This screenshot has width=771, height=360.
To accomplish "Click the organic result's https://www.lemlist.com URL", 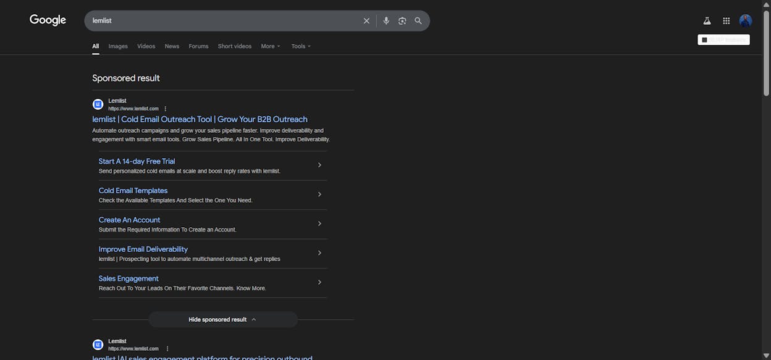I will tap(133, 349).
